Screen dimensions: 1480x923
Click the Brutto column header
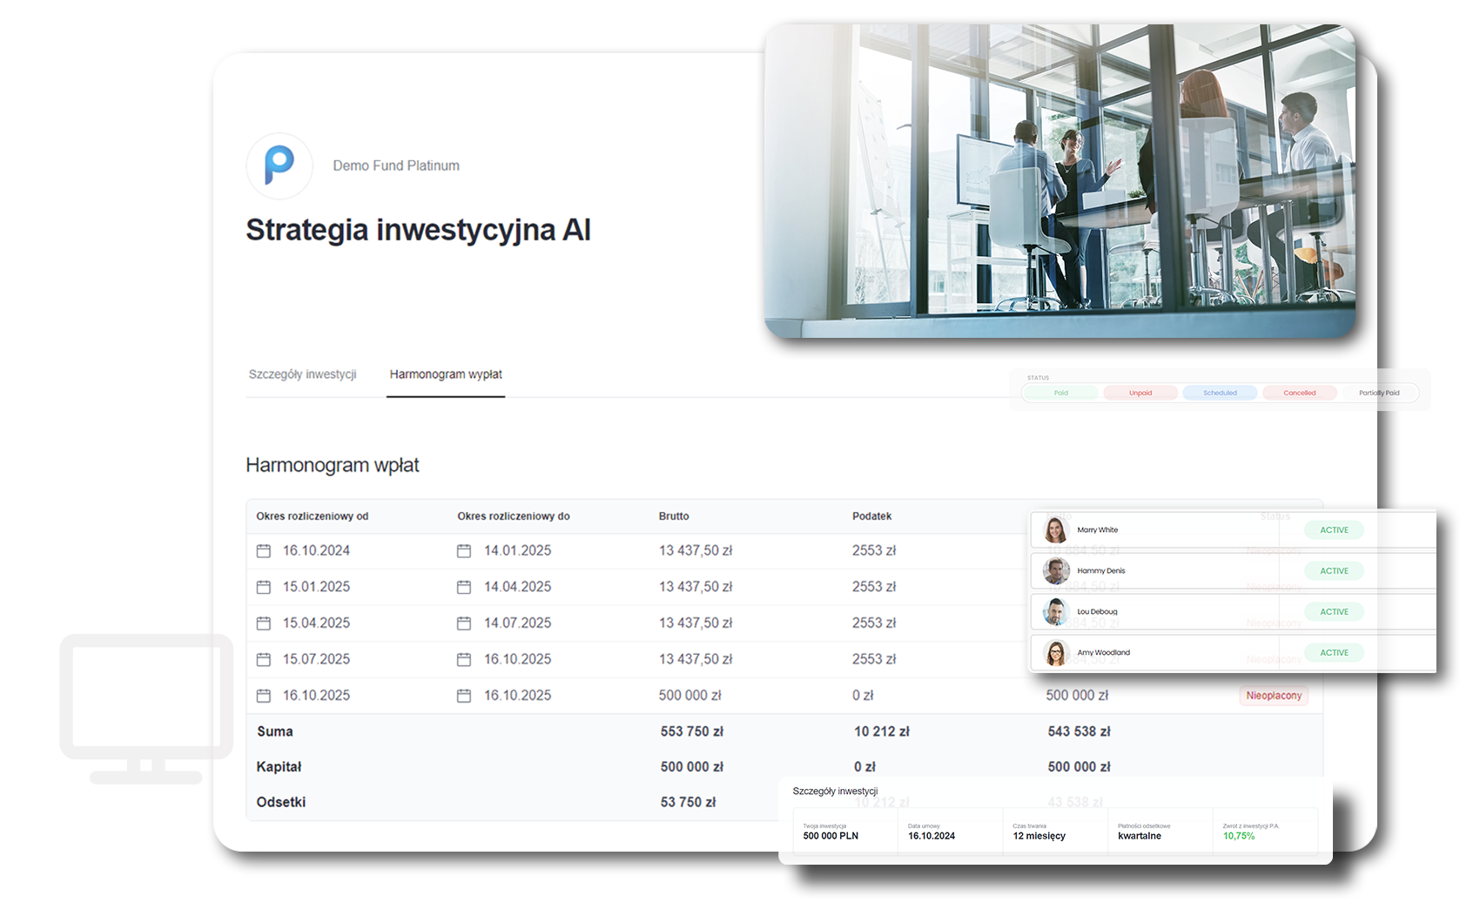coord(674,516)
